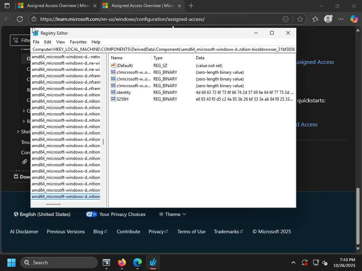Open Firefox from the taskbar
The image size is (362, 271).
(x=122, y=263)
